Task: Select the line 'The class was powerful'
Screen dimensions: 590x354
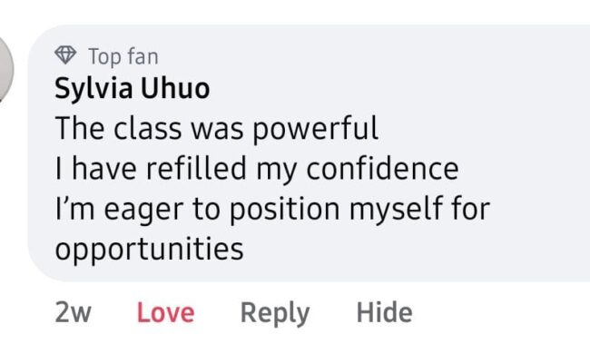Action: [x=217, y=129]
